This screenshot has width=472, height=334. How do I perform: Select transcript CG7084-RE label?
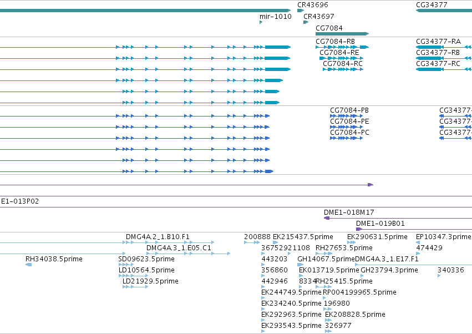[x=339, y=53]
